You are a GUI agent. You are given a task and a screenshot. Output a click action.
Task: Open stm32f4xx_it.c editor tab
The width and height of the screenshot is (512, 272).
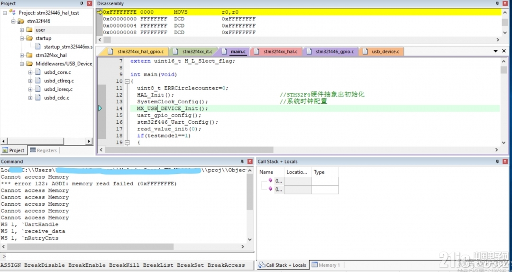[194, 52]
